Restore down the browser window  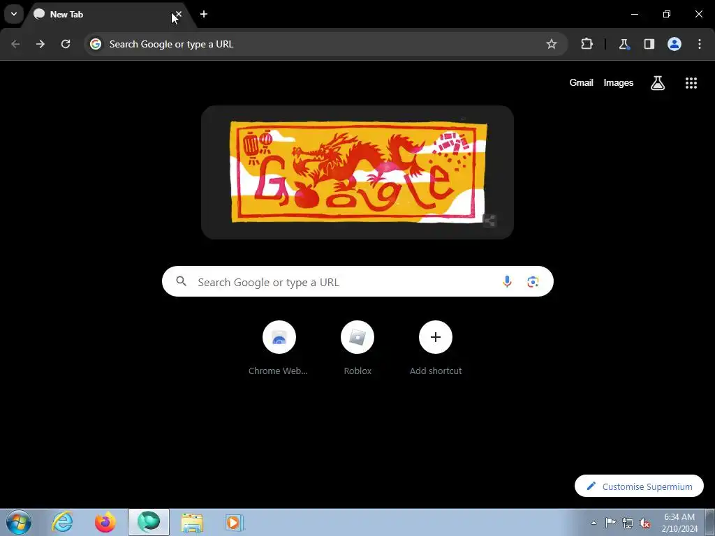pyautogui.click(x=667, y=14)
